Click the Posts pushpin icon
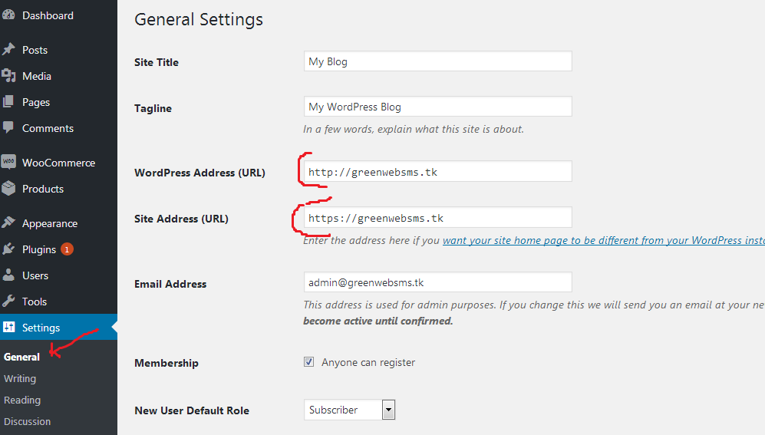 click(8, 50)
